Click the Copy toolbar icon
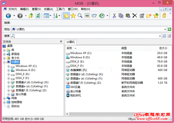Screen dimensions: 174x123 (x=121, y=16)
